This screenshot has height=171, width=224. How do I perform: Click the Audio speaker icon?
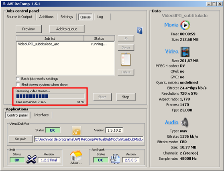[x=185, y=122]
